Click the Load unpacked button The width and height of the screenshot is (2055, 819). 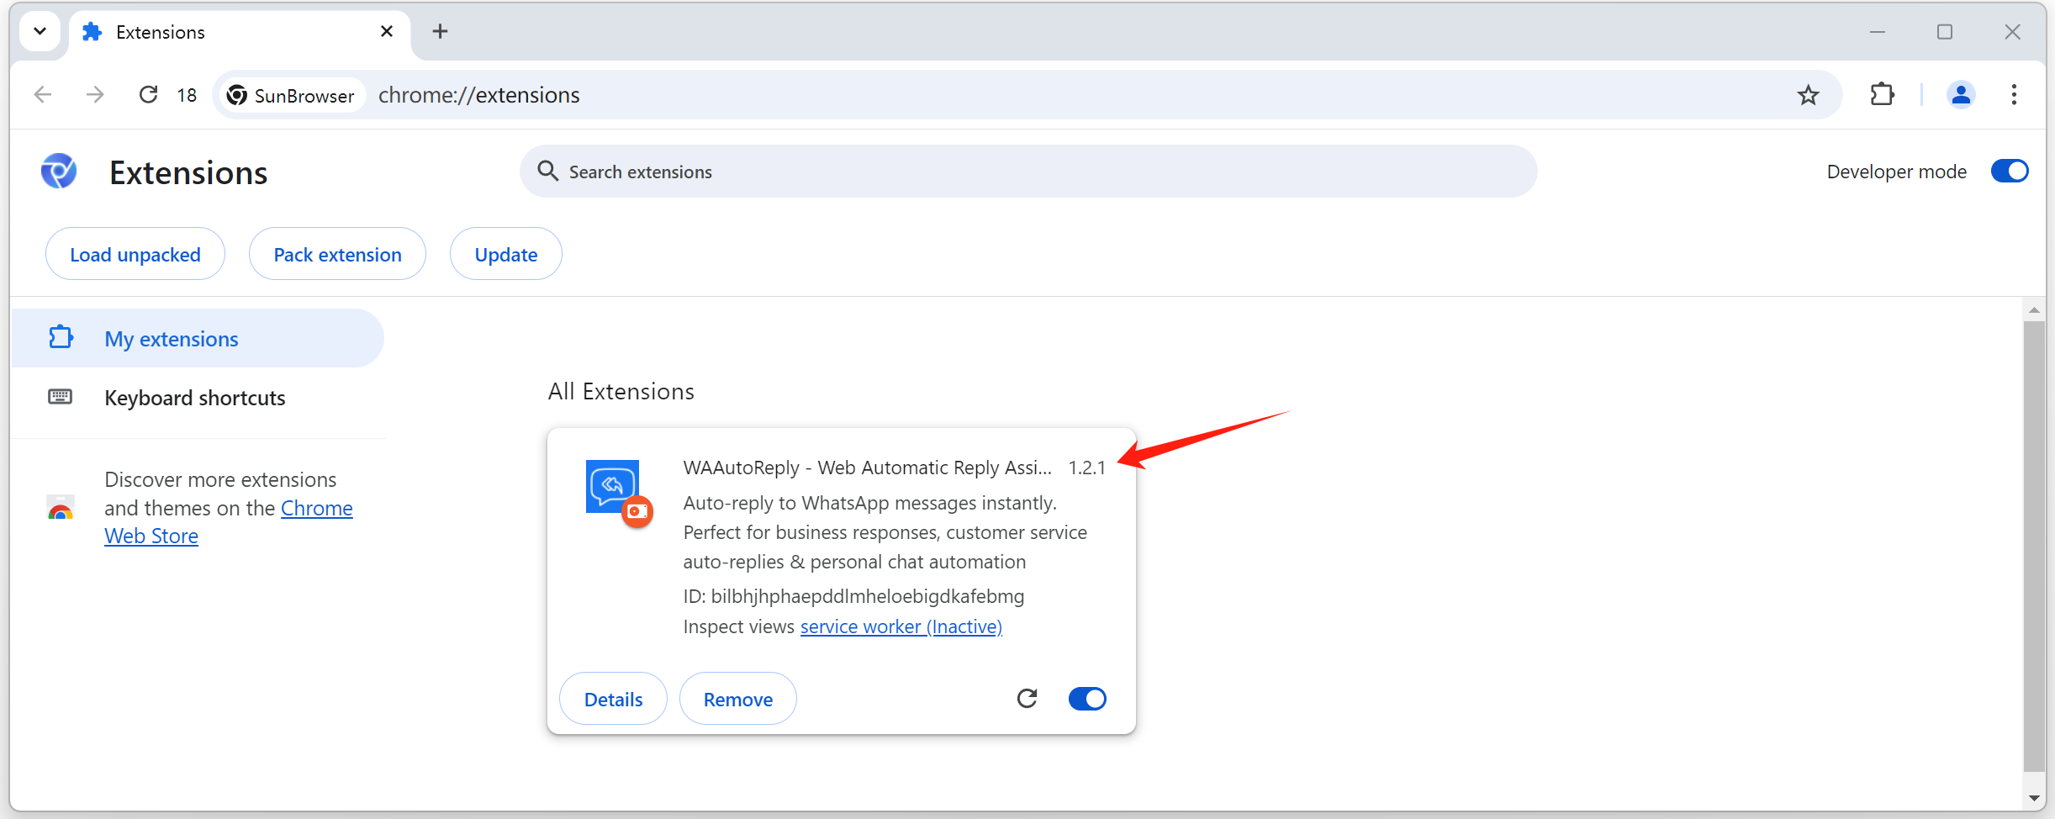[135, 254]
